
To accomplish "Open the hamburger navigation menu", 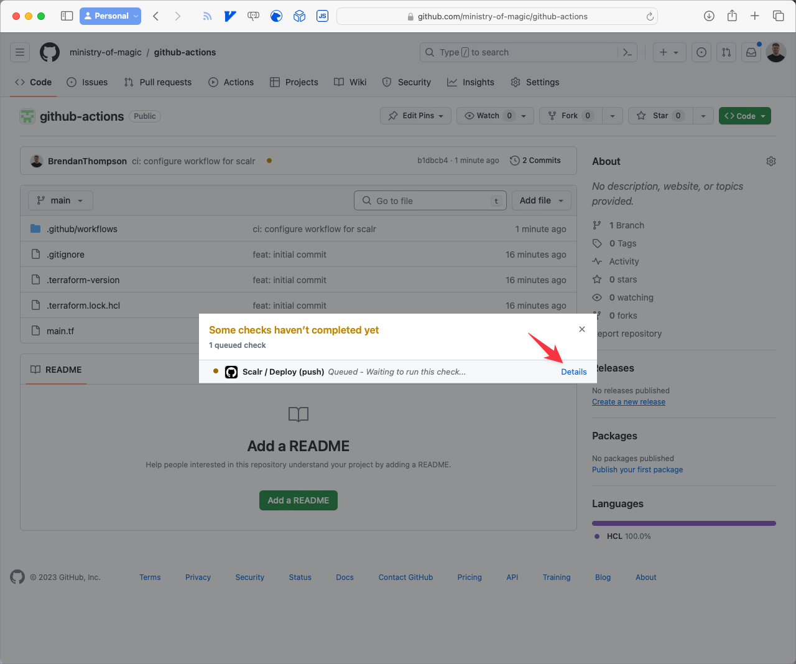I will 20,52.
